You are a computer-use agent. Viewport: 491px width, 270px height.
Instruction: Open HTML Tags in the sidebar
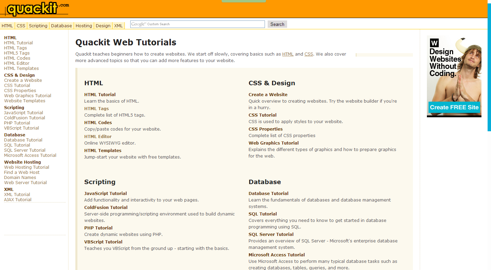(x=15, y=48)
